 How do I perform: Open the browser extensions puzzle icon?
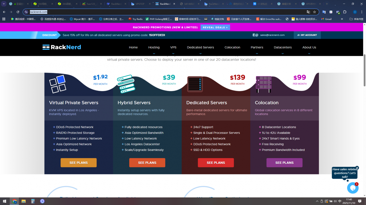pyautogui.click(x=345, y=12)
